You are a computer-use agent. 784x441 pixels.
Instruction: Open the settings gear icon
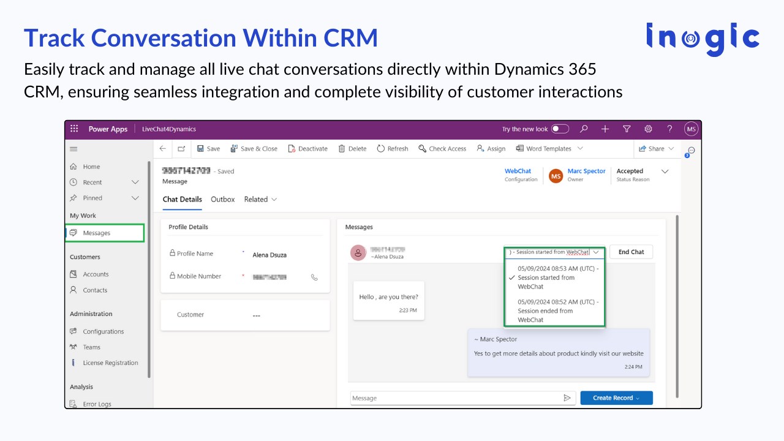(648, 129)
